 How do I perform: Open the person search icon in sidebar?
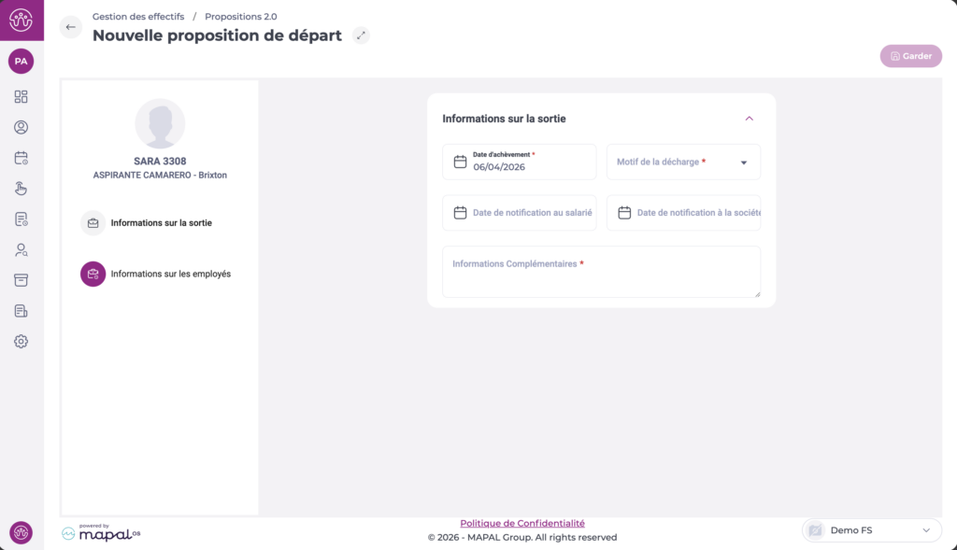coord(21,249)
